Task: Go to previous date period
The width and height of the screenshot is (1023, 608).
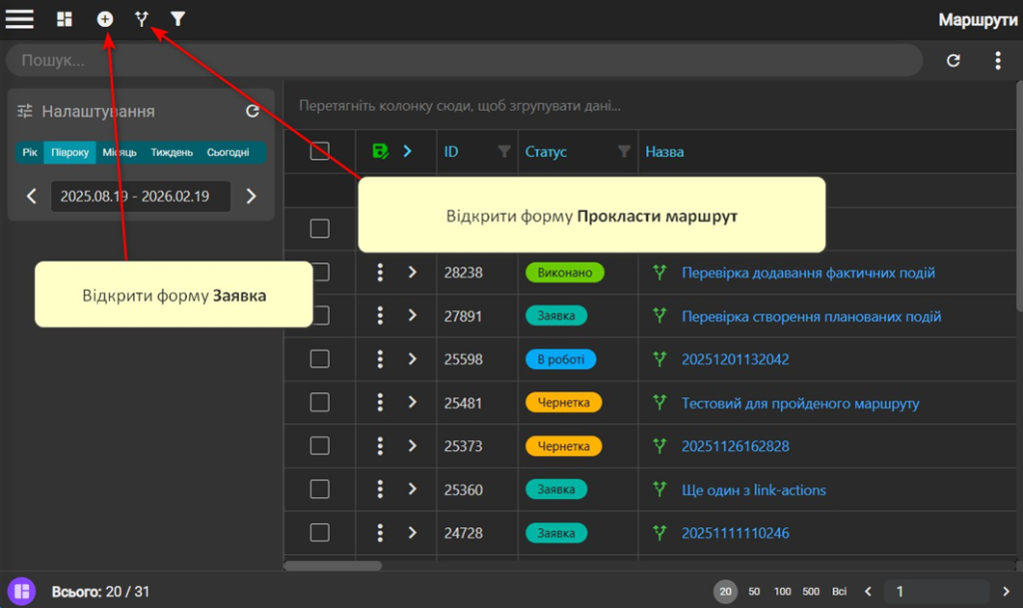Action: pyautogui.click(x=31, y=196)
